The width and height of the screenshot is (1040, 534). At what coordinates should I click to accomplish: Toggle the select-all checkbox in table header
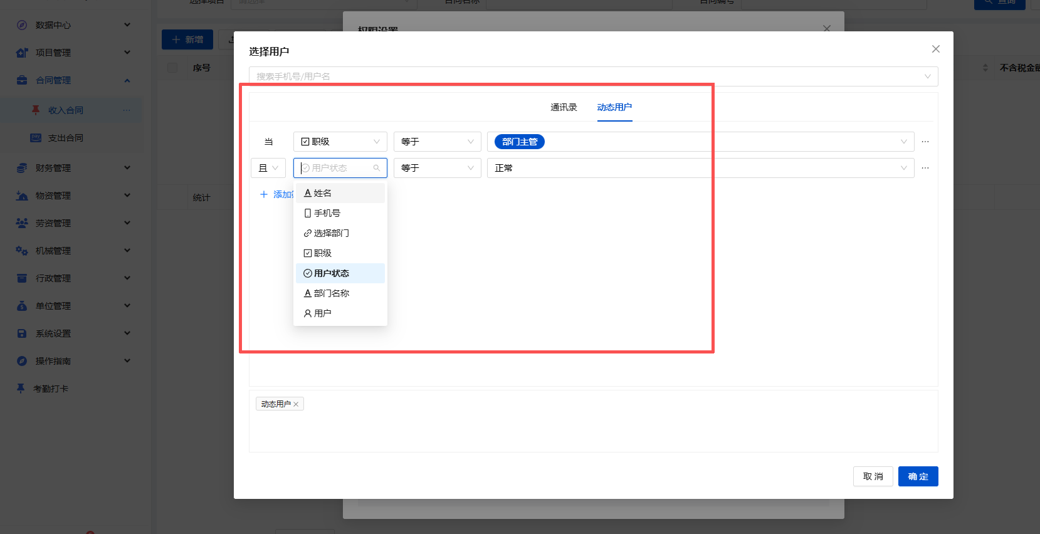pos(172,68)
